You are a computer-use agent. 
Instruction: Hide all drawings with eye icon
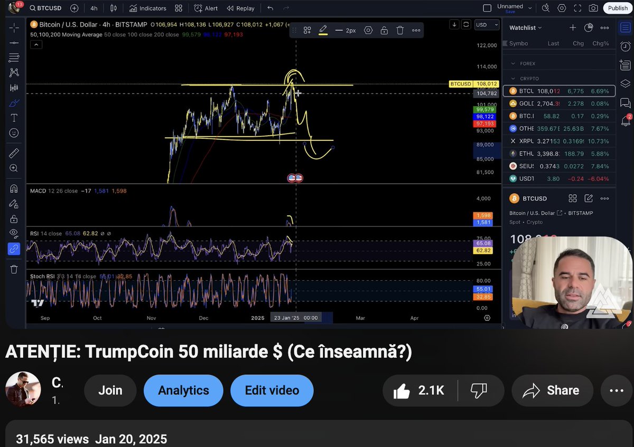coord(14,233)
